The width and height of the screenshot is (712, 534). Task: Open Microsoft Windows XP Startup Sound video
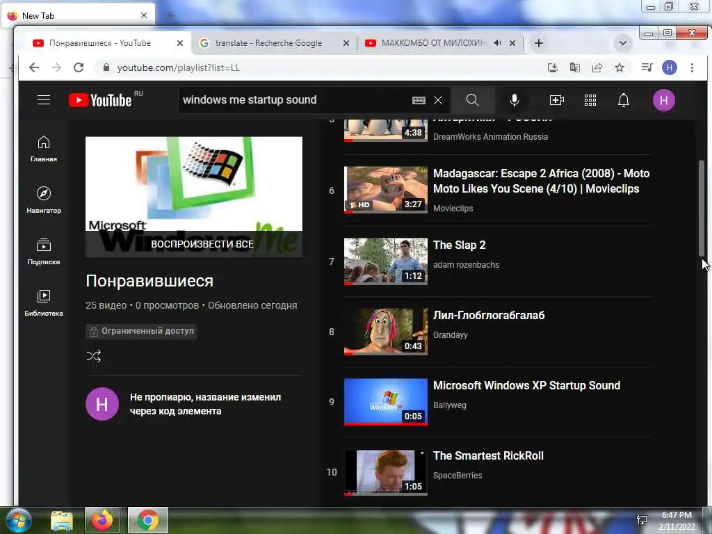click(x=526, y=385)
